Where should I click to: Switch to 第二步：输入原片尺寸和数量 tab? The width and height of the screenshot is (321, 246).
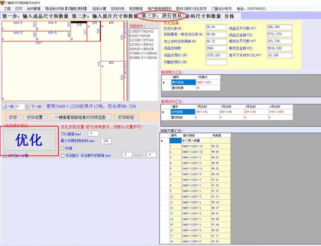(x=105, y=16)
